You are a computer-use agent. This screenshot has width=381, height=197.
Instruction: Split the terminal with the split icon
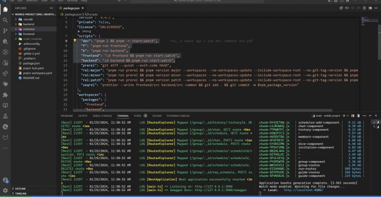click(x=353, y=116)
